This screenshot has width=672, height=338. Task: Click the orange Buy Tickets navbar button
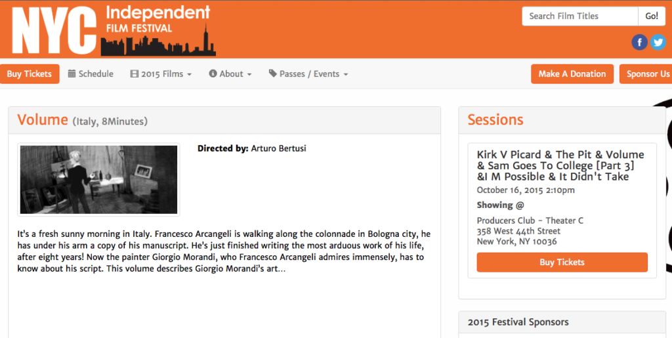[30, 74]
